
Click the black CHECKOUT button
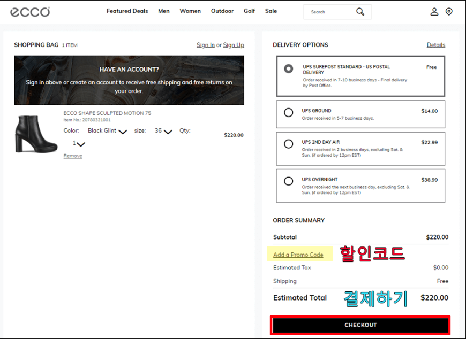pos(360,325)
